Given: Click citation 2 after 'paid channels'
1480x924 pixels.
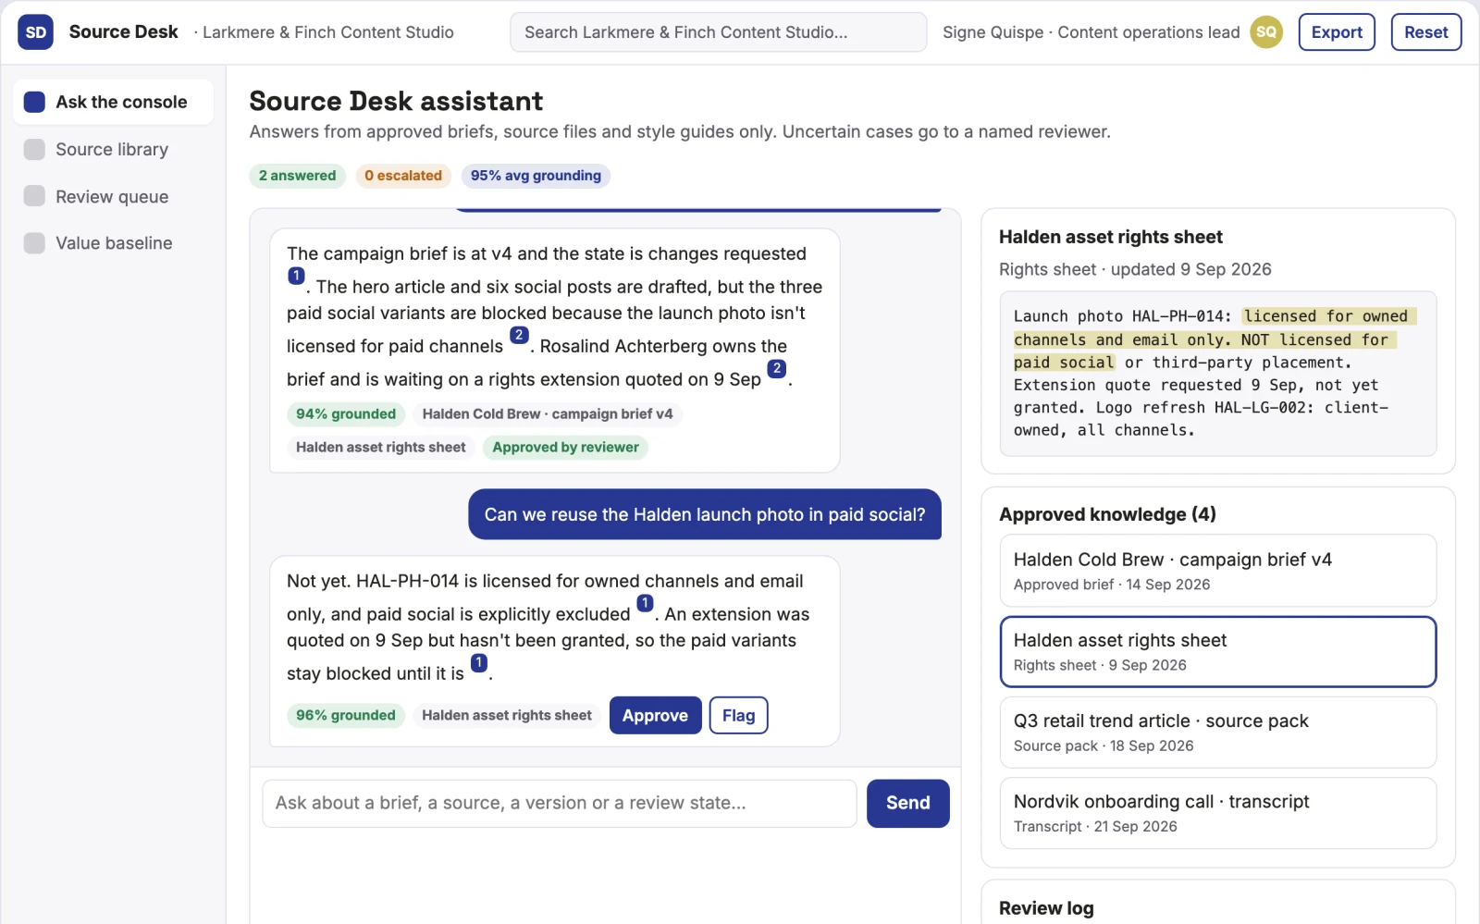Looking at the screenshot, I should [x=519, y=335].
